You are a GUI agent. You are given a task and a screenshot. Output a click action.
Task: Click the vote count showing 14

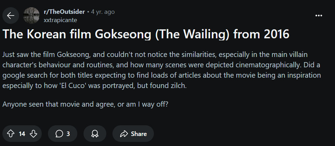point(22,134)
